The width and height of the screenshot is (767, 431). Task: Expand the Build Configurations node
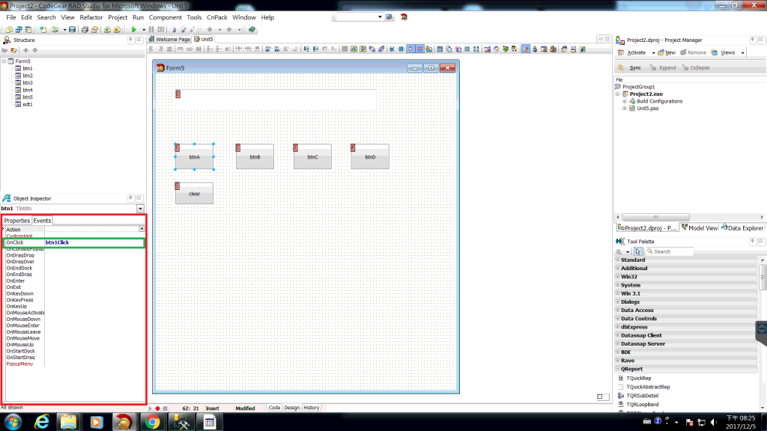pos(625,101)
